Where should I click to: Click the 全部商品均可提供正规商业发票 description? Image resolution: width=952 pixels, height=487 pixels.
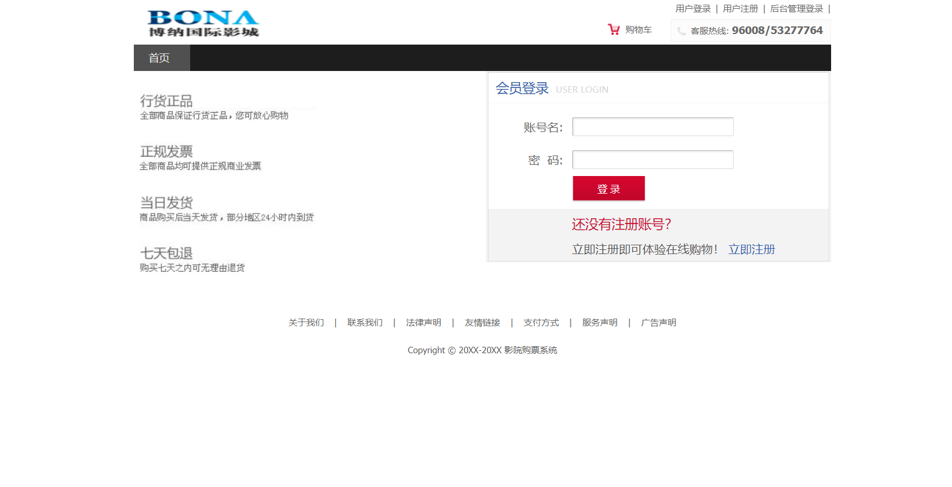tap(200, 166)
